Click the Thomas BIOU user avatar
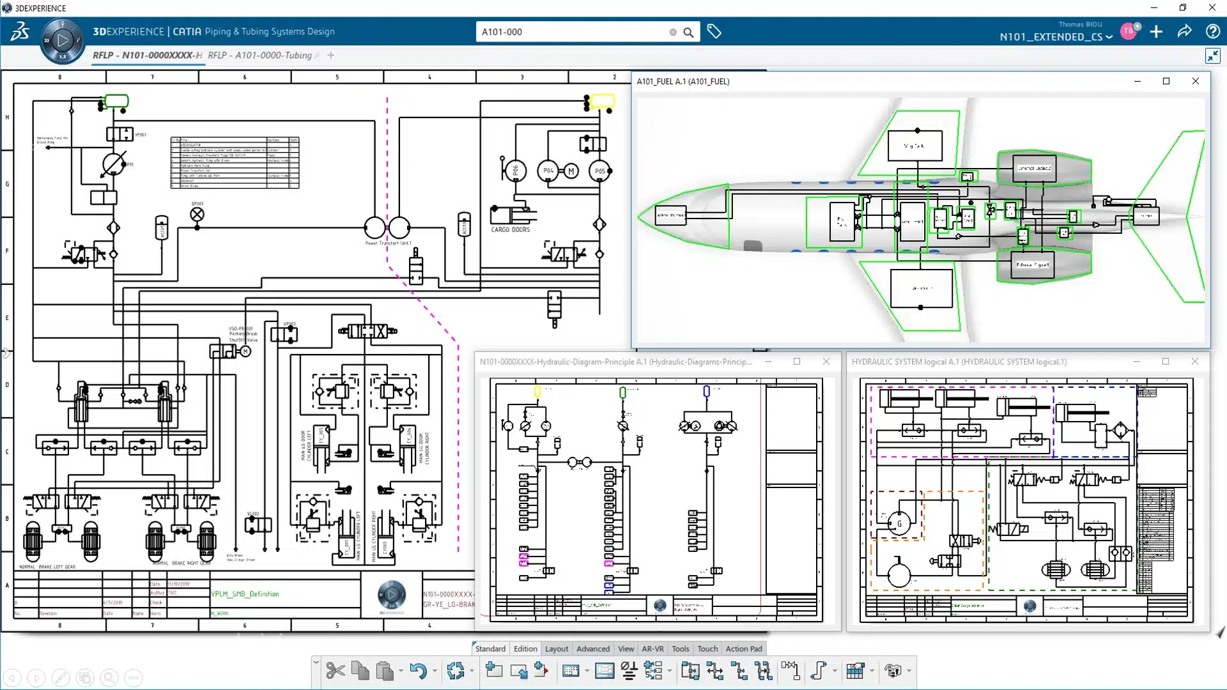1227x690 pixels. pos(1129,29)
